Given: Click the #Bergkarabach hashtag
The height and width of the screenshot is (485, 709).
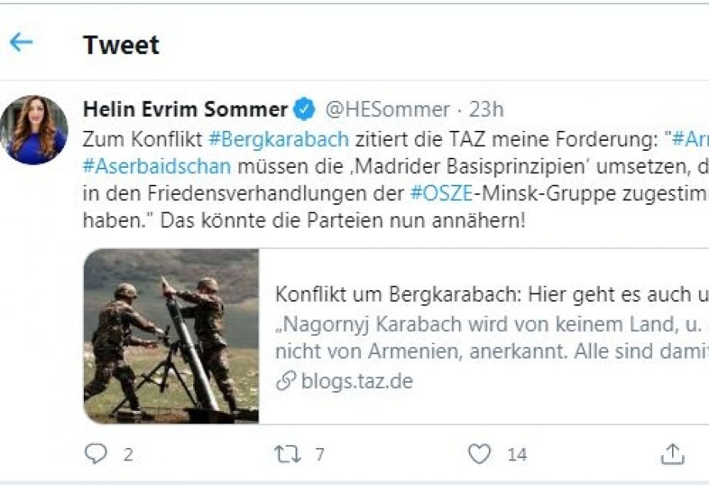Looking at the screenshot, I should (279, 140).
